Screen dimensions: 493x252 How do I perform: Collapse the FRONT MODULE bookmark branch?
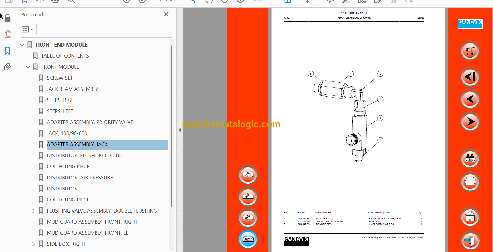coord(28,67)
